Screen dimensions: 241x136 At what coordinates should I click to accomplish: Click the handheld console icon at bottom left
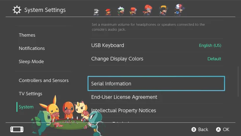coord(17,129)
